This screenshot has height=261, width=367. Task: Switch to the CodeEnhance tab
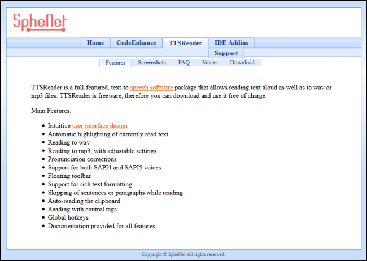click(136, 42)
